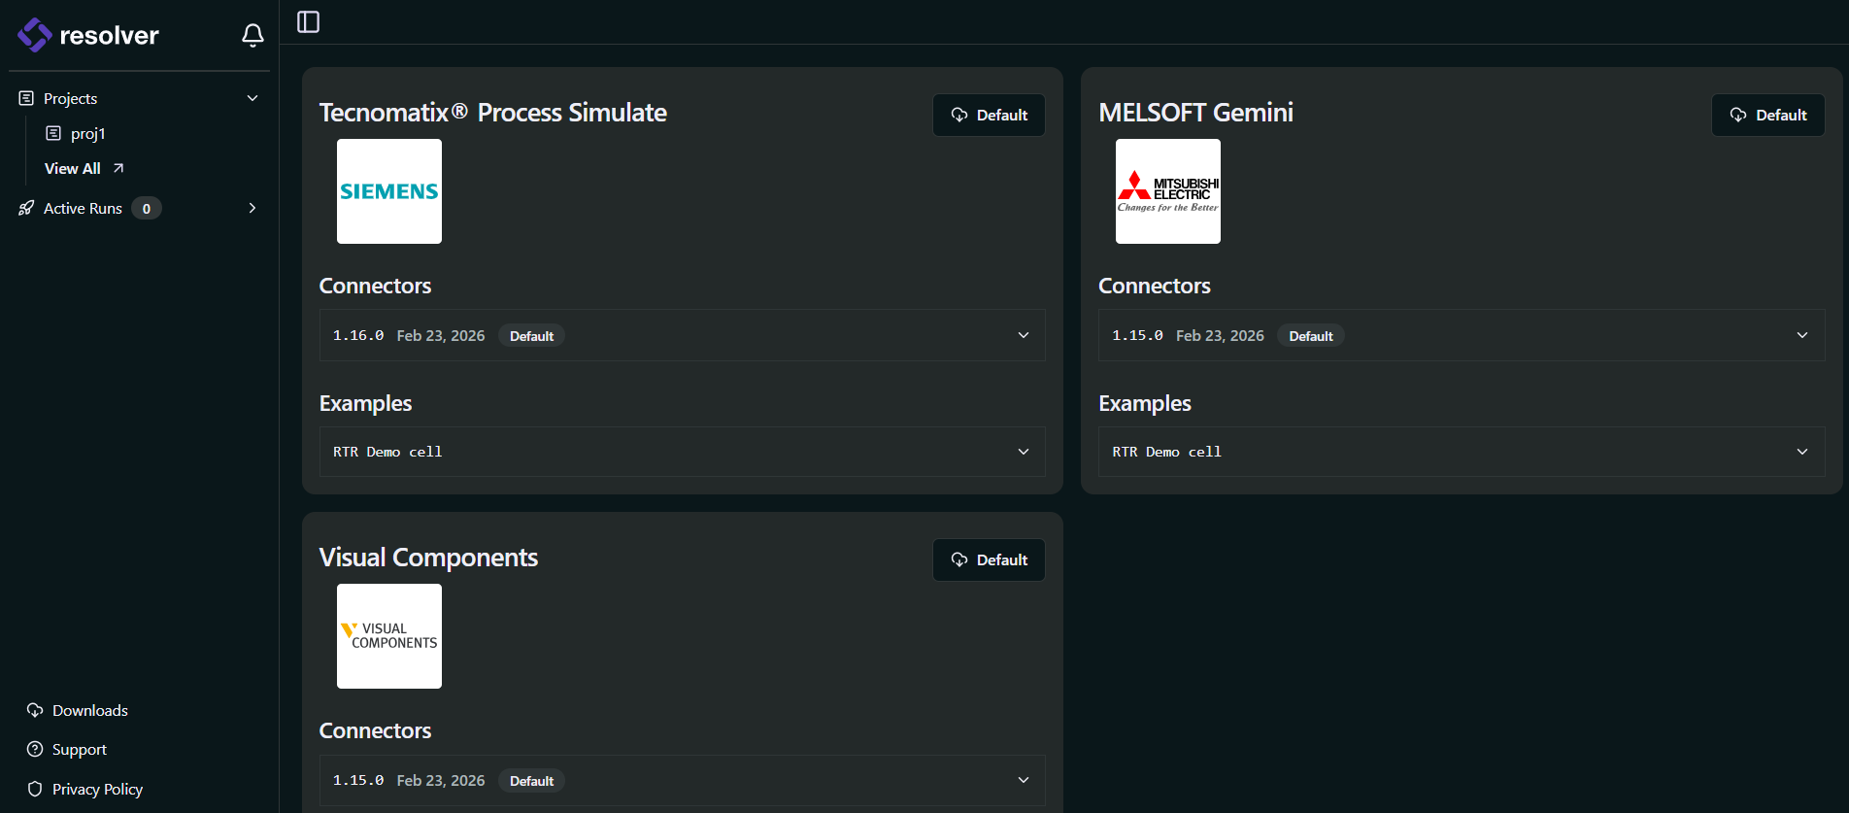The height and width of the screenshot is (813, 1849).
Task: Click the Mitsubishi Electric logo thumbnail
Action: (x=1168, y=191)
